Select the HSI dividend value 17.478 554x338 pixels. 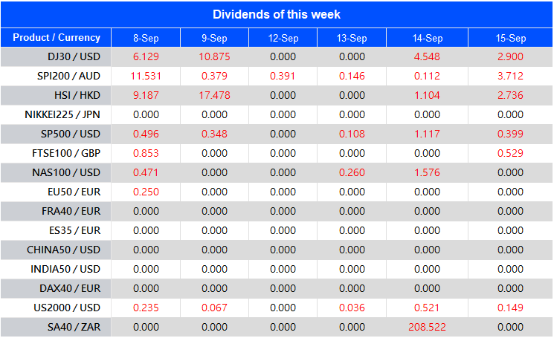(214, 96)
